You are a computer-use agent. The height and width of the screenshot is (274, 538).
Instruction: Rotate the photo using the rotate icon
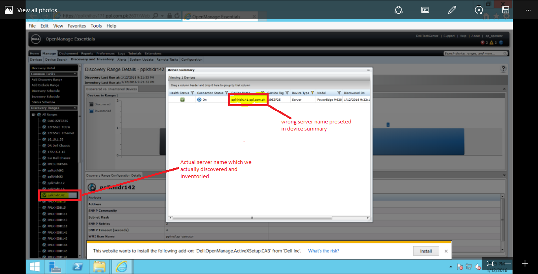click(x=479, y=10)
